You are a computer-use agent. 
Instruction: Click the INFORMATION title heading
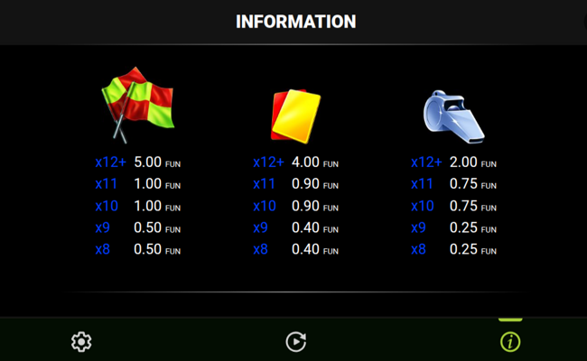click(x=295, y=22)
